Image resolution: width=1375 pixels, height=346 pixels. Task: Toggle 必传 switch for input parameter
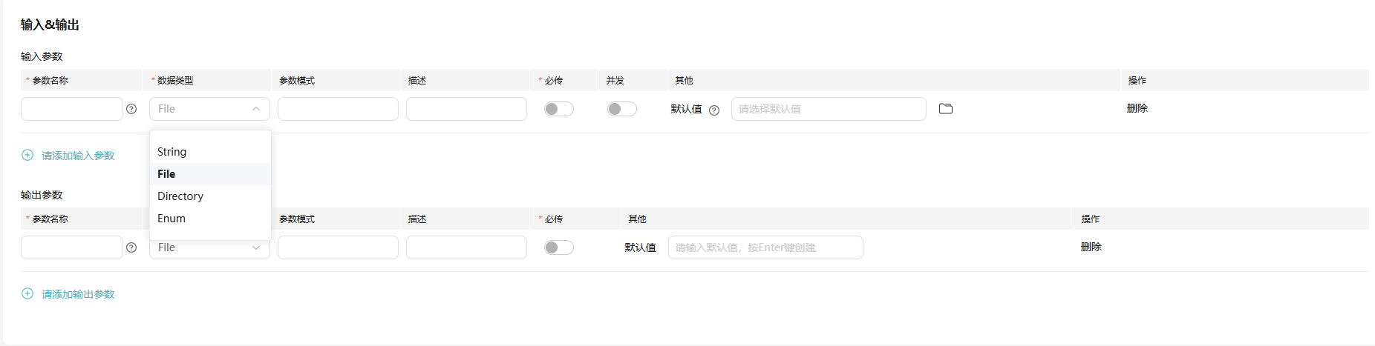559,109
